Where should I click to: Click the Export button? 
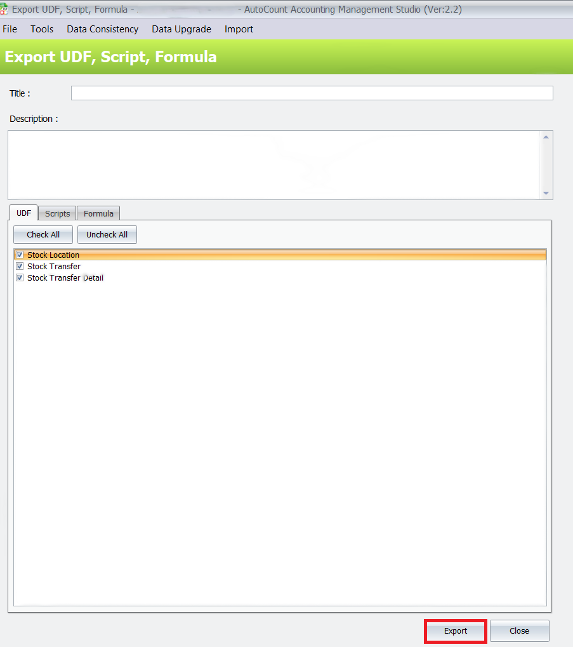[x=455, y=630]
